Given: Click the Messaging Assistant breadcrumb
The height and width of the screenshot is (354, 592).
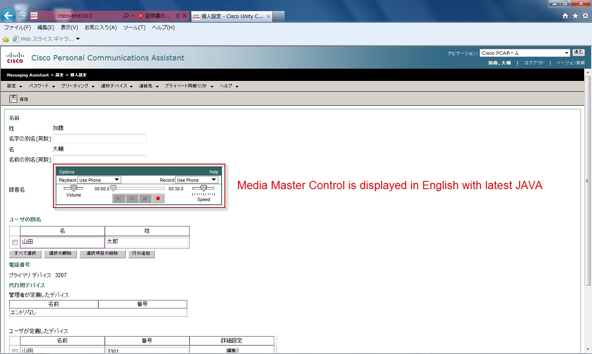Looking at the screenshot, I should [28, 75].
